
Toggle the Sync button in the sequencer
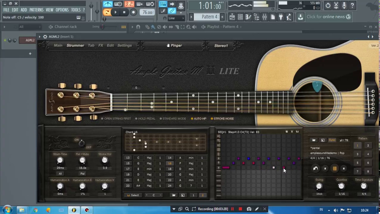tap(332, 140)
